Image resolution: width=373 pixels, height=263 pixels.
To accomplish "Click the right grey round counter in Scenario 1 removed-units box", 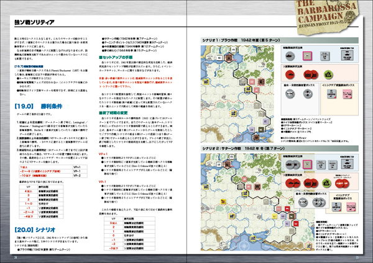I will coord(308,94).
